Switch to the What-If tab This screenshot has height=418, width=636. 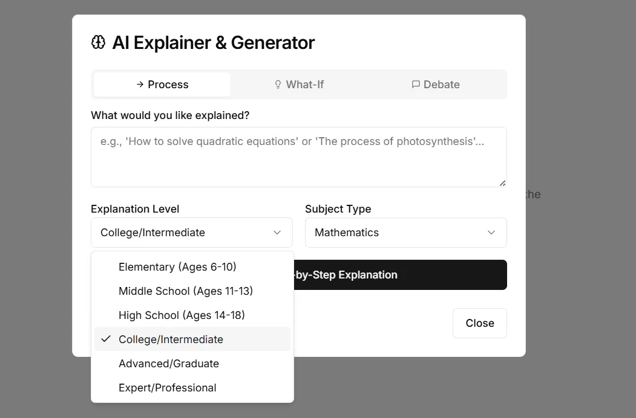pos(300,84)
